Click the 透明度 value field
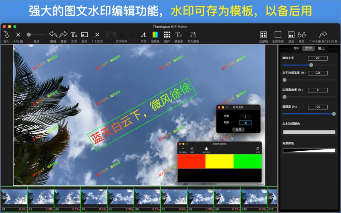The image size is (341, 213). [x=318, y=107]
